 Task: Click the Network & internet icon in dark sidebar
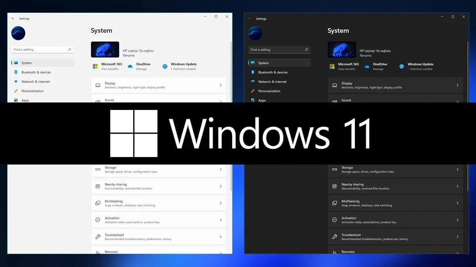[x=253, y=81]
